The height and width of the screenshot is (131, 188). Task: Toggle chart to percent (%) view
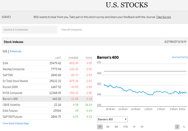pyautogui.click(x=184, y=127)
